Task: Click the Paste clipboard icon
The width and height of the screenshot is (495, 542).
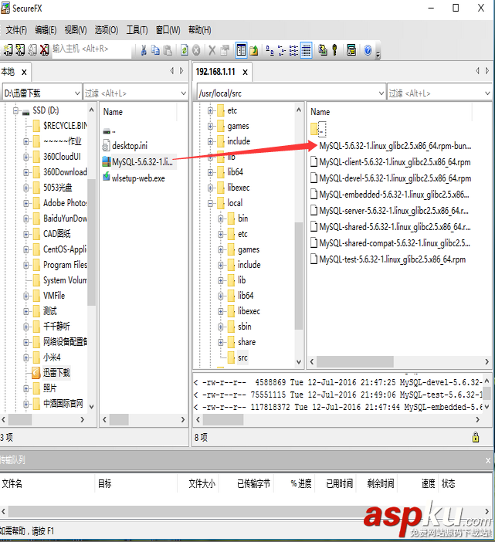Action: (168, 50)
